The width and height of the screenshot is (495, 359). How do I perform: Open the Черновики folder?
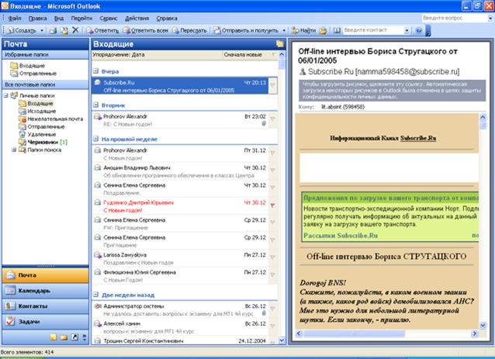click(x=43, y=142)
